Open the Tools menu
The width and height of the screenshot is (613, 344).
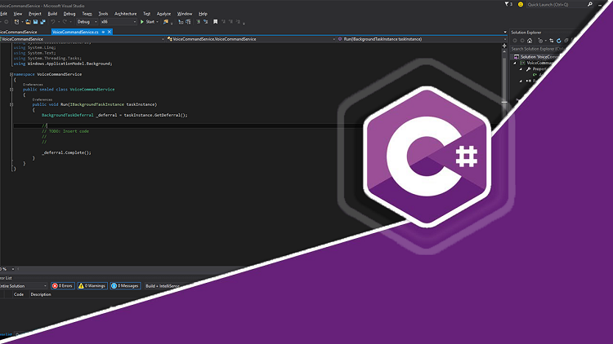(103, 14)
